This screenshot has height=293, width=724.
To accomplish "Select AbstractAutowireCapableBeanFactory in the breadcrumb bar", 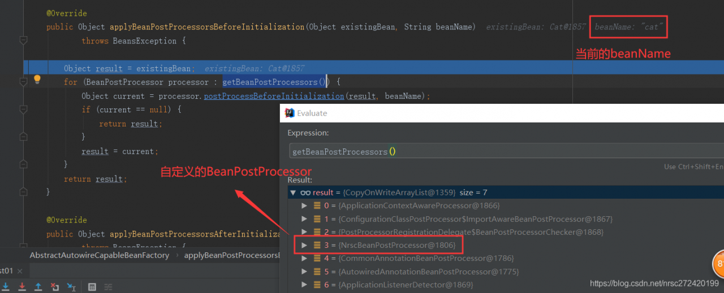I will (100, 255).
